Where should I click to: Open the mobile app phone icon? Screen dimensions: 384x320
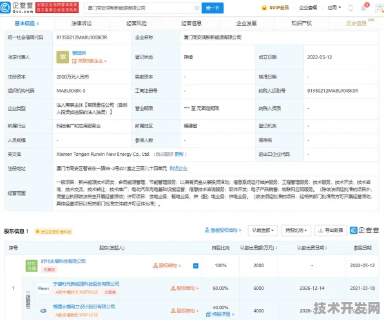[350, 8]
